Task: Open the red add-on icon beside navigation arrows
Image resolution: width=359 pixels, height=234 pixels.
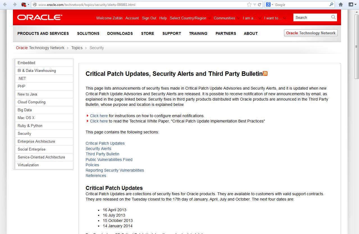Action: [x=24, y=4]
